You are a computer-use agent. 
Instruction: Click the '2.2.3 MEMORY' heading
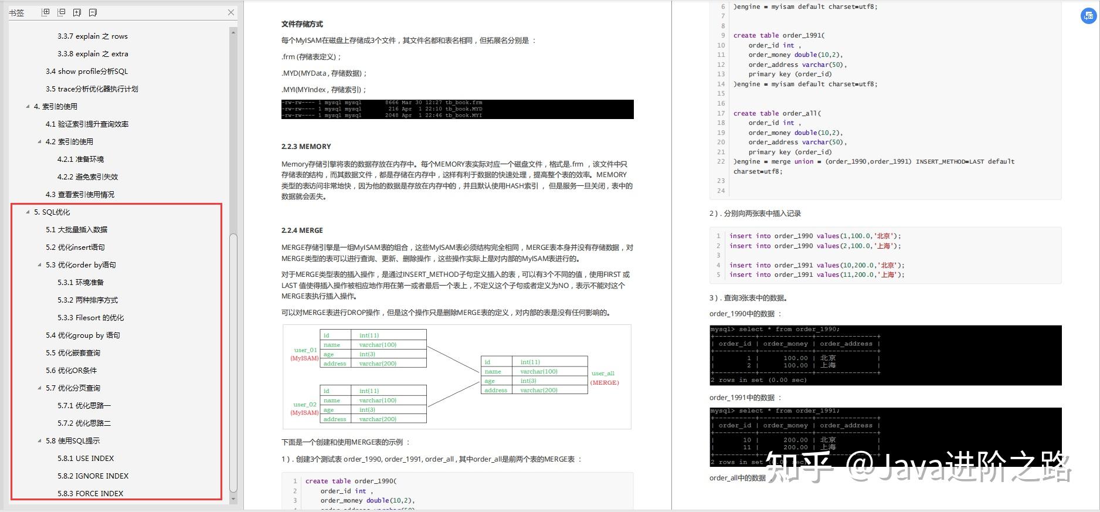coord(306,147)
